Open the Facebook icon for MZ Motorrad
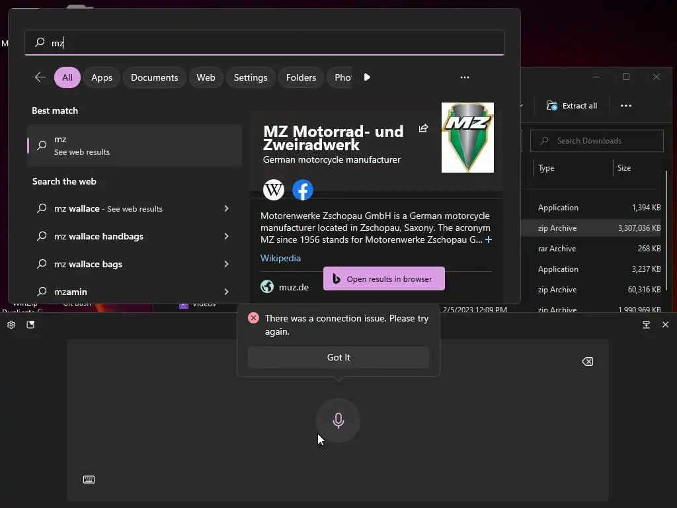 pos(303,190)
